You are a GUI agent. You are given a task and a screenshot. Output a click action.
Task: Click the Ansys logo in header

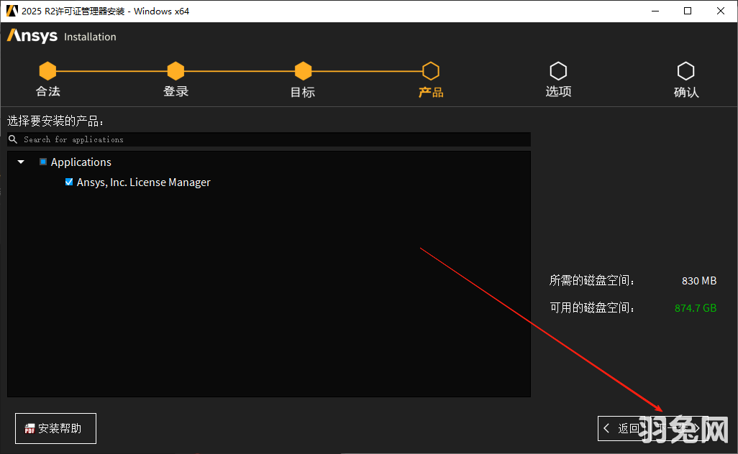pyautogui.click(x=32, y=36)
